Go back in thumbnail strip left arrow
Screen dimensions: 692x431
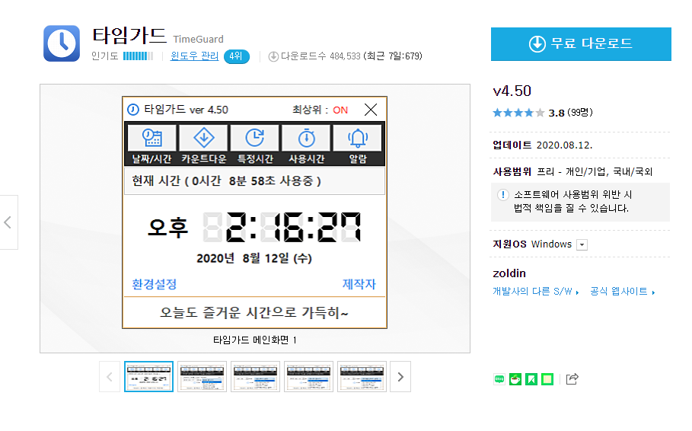point(110,377)
